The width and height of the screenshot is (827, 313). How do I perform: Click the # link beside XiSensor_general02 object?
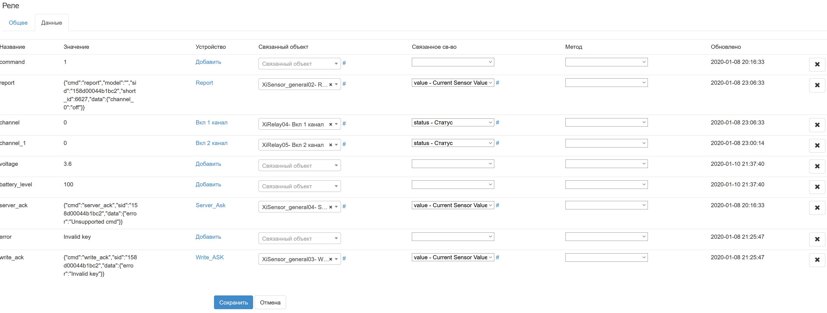click(x=344, y=84)
